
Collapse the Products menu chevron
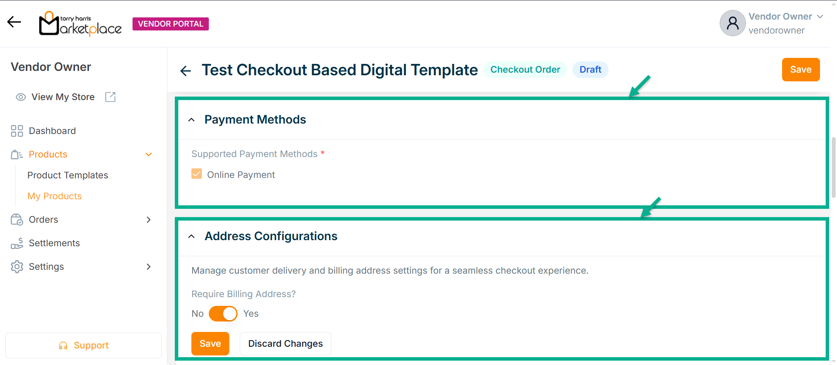click(149, 154)
